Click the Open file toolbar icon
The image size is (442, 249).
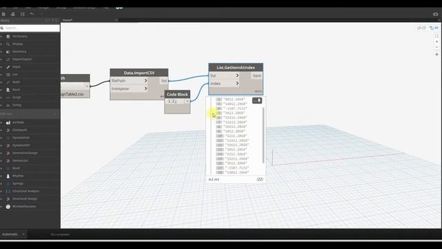[x=13, y=14]
